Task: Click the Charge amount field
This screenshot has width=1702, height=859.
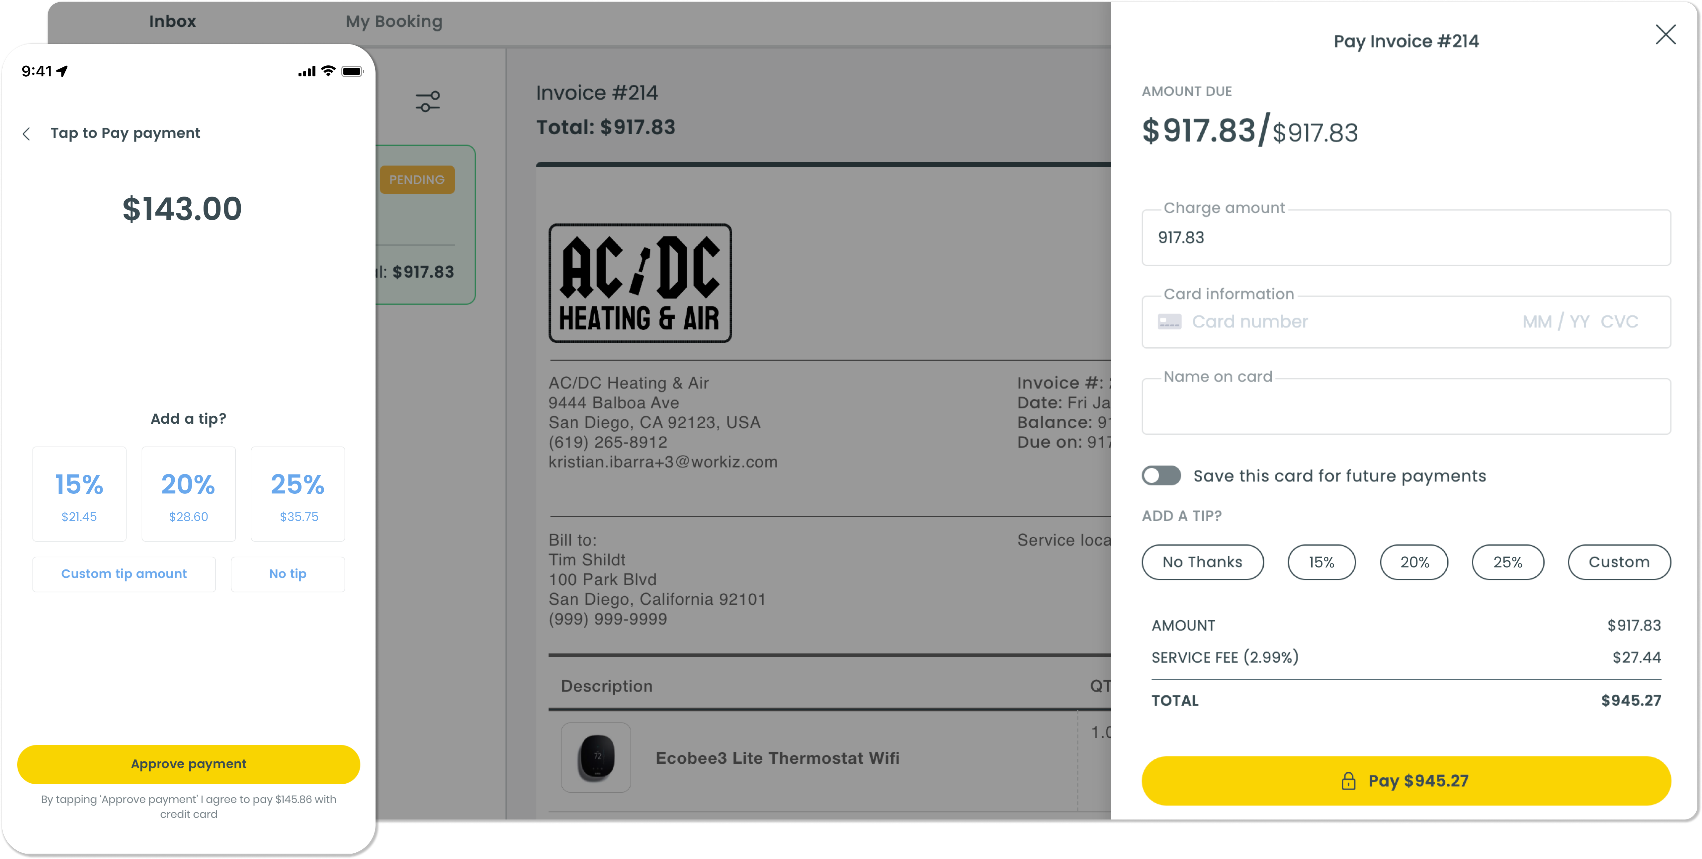Action: point(1405,238)
